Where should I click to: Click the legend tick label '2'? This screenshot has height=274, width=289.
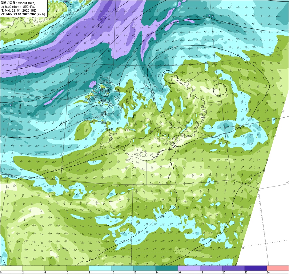click(23, 272)
